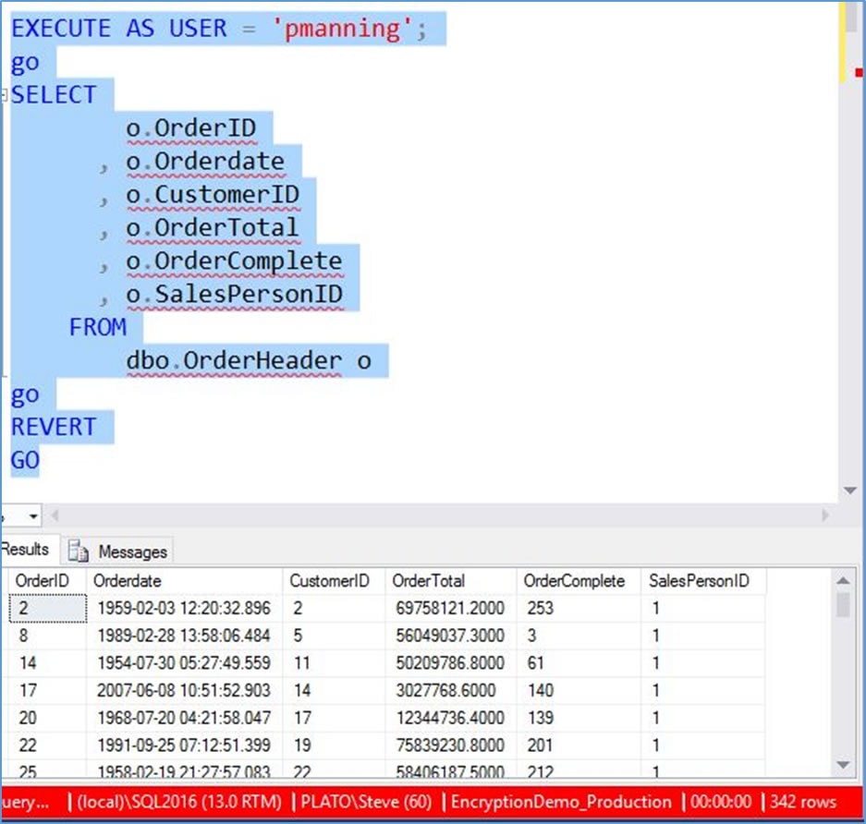This screenshot has height=824, width=866.
Task: Click the horizontal scrollbar left arrow
Action: point(54,515)
